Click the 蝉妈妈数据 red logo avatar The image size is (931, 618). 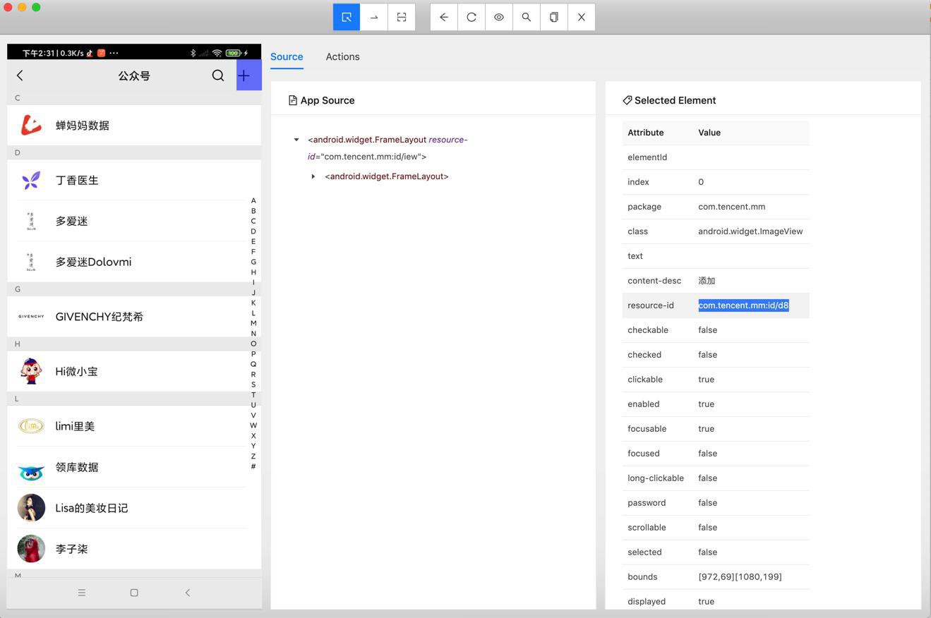click(31, 126)
